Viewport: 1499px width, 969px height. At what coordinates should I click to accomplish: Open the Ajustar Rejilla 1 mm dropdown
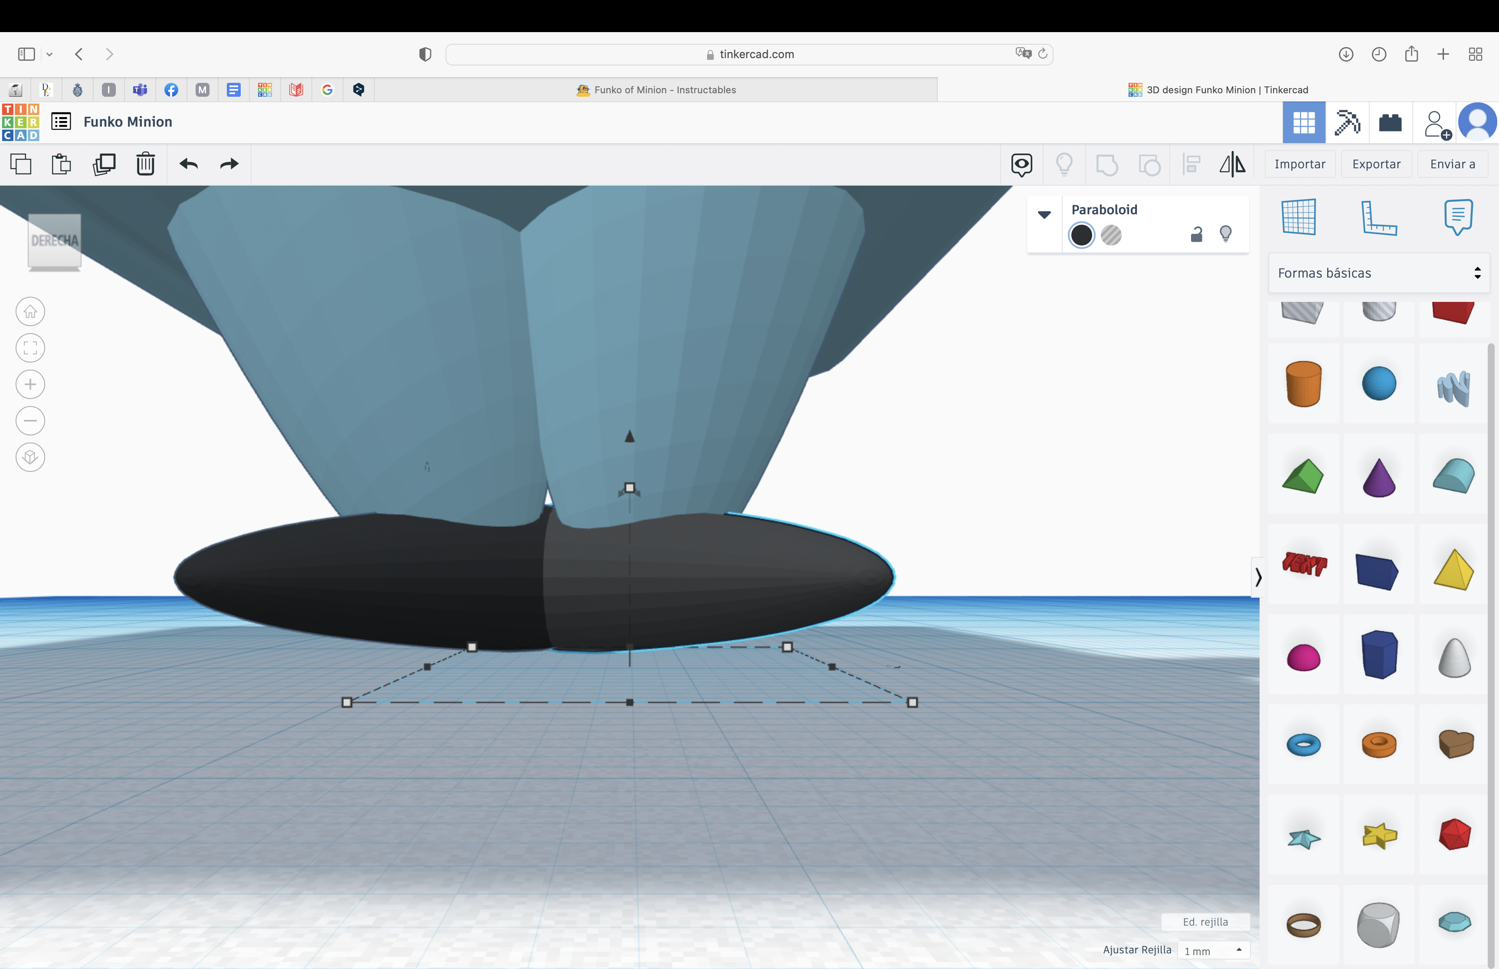click(x=1214, y=951)
